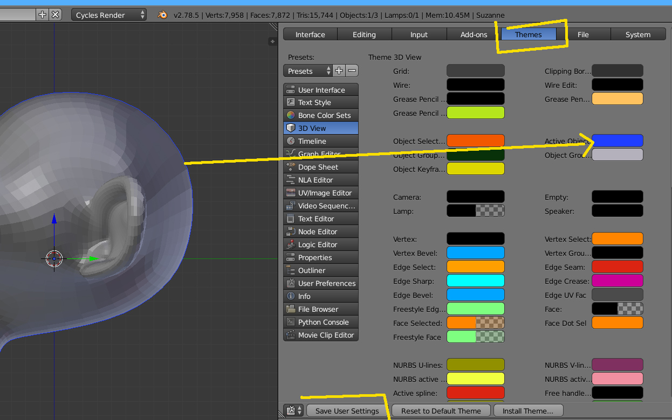Open the Freestyle Edge green color swatch
Screen dimensions: 672x420
tap(476, 309)
